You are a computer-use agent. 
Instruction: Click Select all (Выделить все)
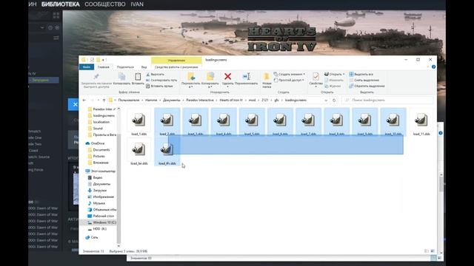pyautogui.click(x=361, y=74)
